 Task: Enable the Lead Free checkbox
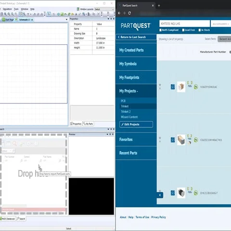click(183, 30)
